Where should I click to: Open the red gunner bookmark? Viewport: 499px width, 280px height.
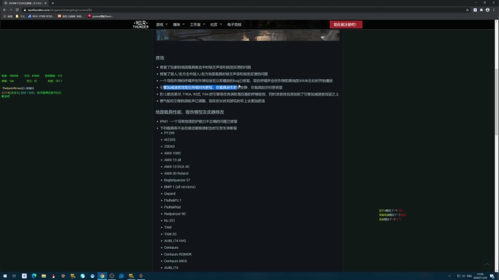pyautogui.click(x=100, y=16)
